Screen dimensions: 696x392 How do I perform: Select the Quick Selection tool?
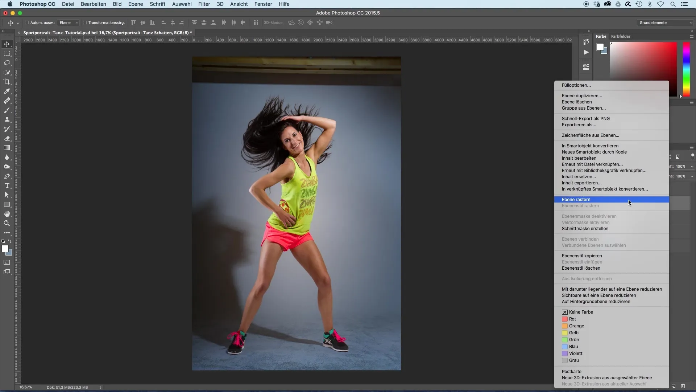pos(7,72)
